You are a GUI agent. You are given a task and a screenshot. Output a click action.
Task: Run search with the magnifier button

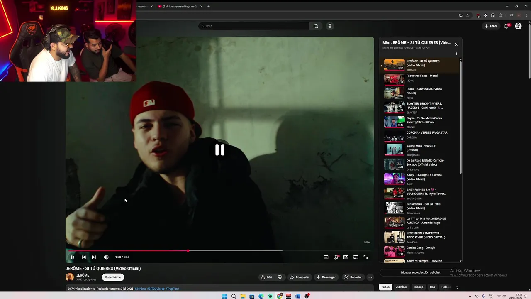316,26
